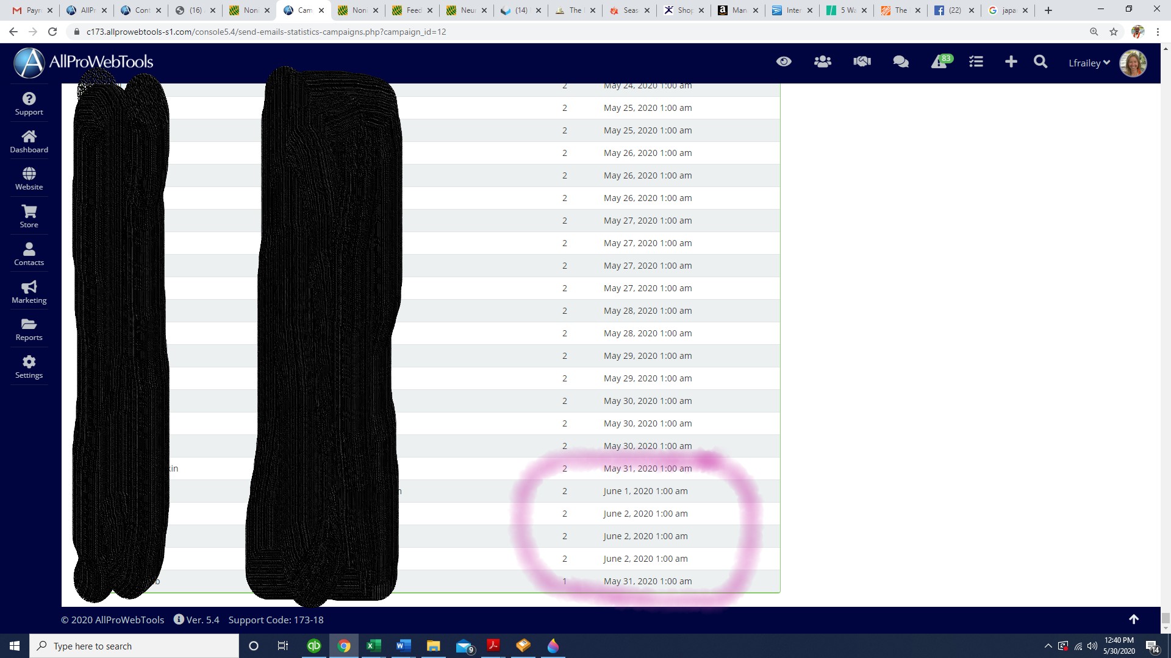Click the Ver. 5.4 info icon
1171x658 pixels.
pyautogui.click(x=179, y=619)
